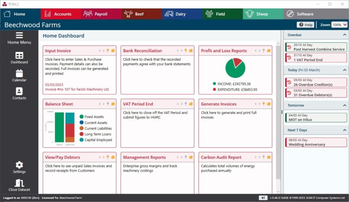Click the Help button

pos(305,25)
